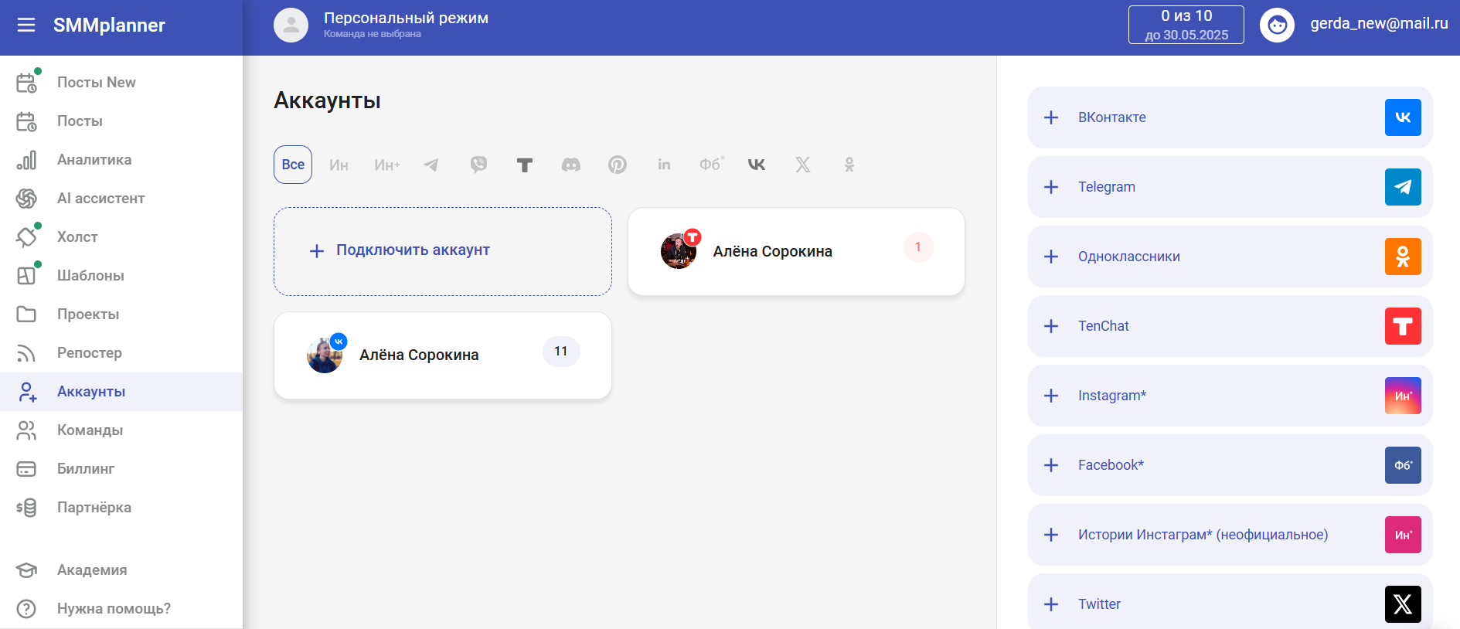Screen dimensions: 1460x629
Task: Filter accounts by the Фб icon
Action: (711, 165)
